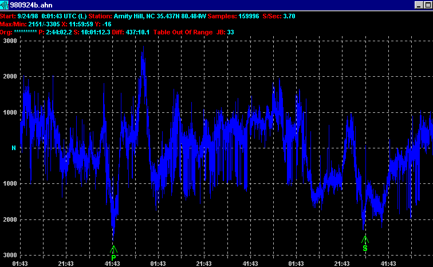Click the 'P: 2:44:02.2' arrival time
433x267 pixels.
(x=55, y=32)
